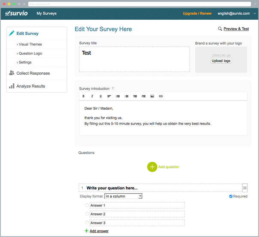Screen dimensions: 259x237
Task: Toggle bold formatting in the introduction editor
Action: [x=83, y=96]
